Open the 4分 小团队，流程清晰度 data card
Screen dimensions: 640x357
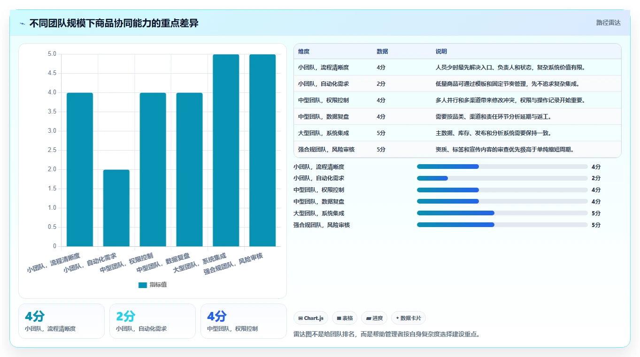click(x=62, y=321)
